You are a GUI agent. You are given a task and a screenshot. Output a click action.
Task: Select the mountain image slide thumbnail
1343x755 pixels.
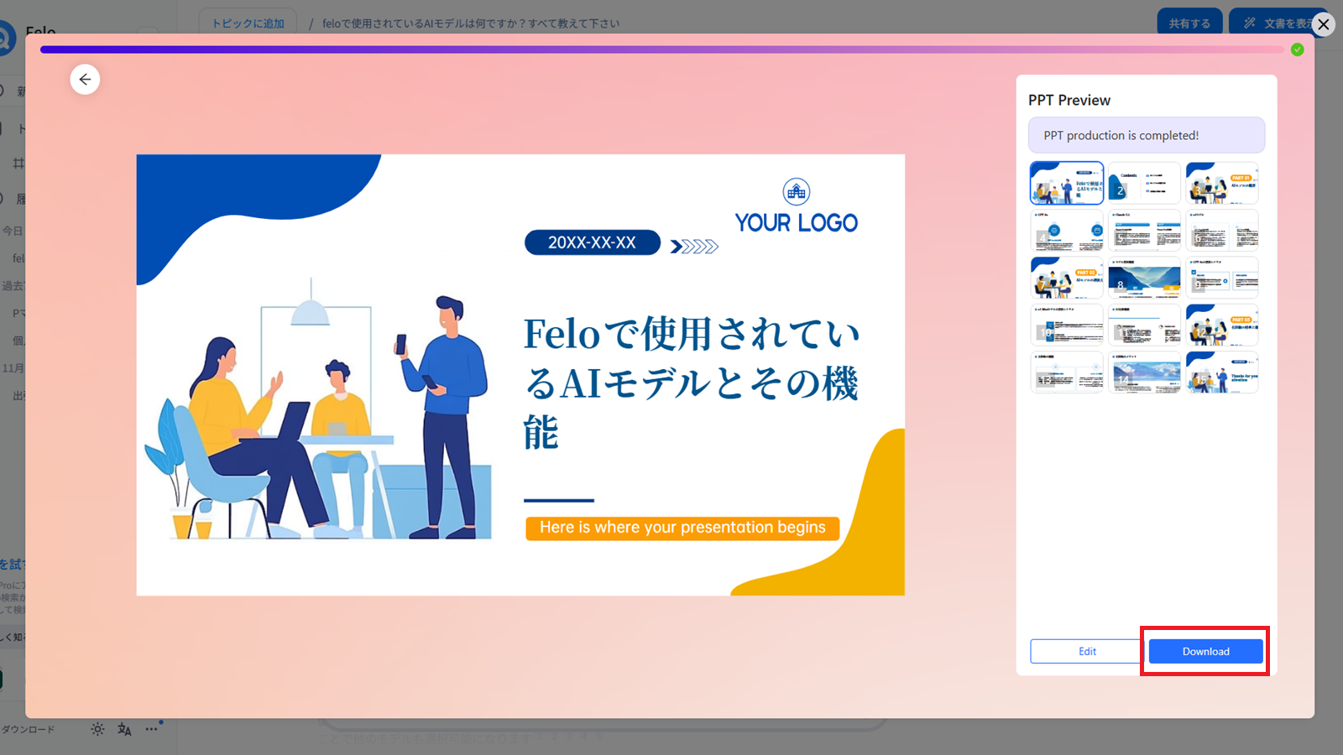1144,277
